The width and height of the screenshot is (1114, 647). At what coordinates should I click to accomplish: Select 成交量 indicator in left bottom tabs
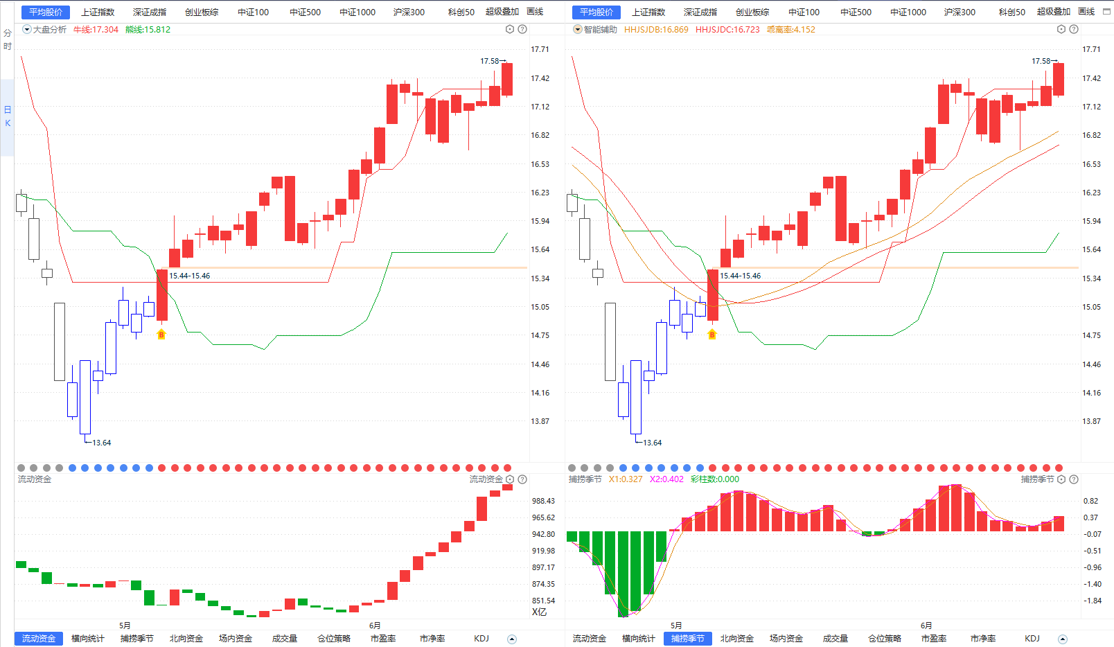point(285,639)
